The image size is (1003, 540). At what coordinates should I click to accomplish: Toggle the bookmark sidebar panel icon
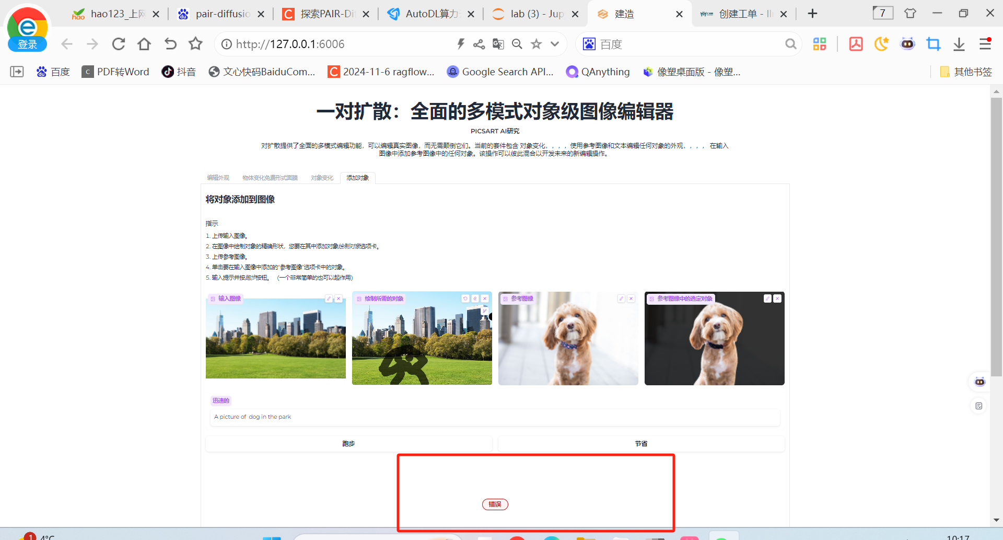coord(17,72)
